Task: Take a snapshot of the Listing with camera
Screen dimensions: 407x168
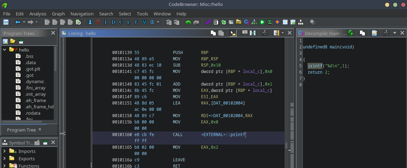Action: [265, 33]
